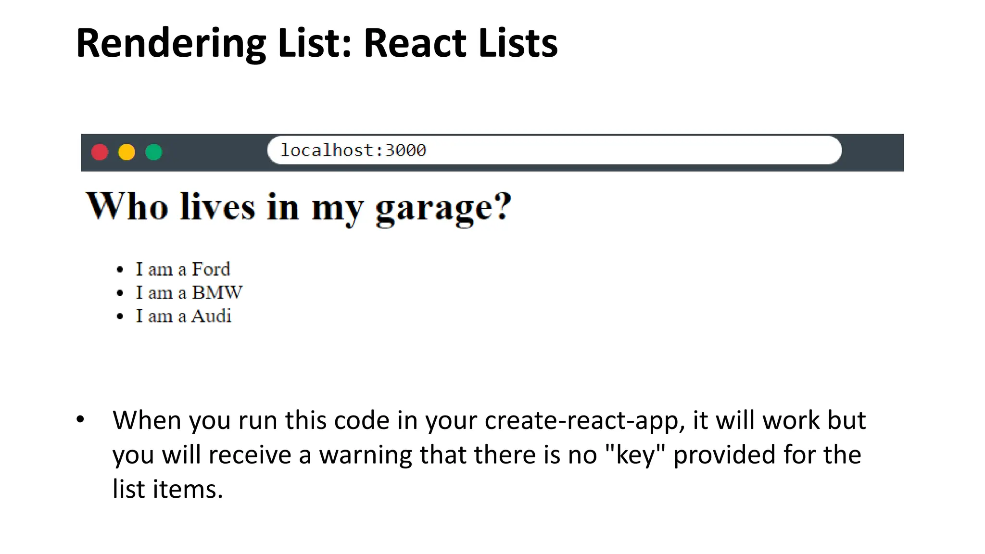Click the yellow minimize dot in browser mockup
985x554 pixels.
pyautogui.click(x=126, y=152)
